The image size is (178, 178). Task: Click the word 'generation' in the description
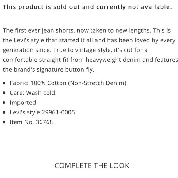18,50
